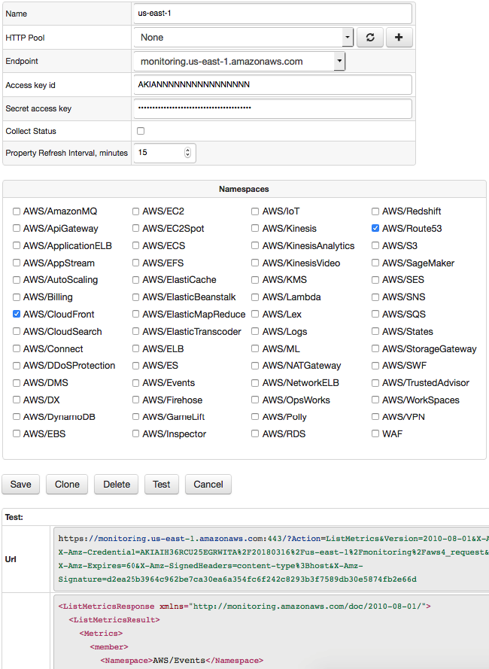Check the AWS/ELB namespace
Image resolution: width=489 pixels, height=669 pixels.
coord(135,348)
